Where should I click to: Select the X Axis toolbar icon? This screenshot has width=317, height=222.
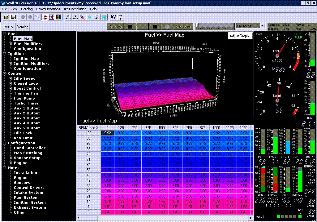coord(68,17)
